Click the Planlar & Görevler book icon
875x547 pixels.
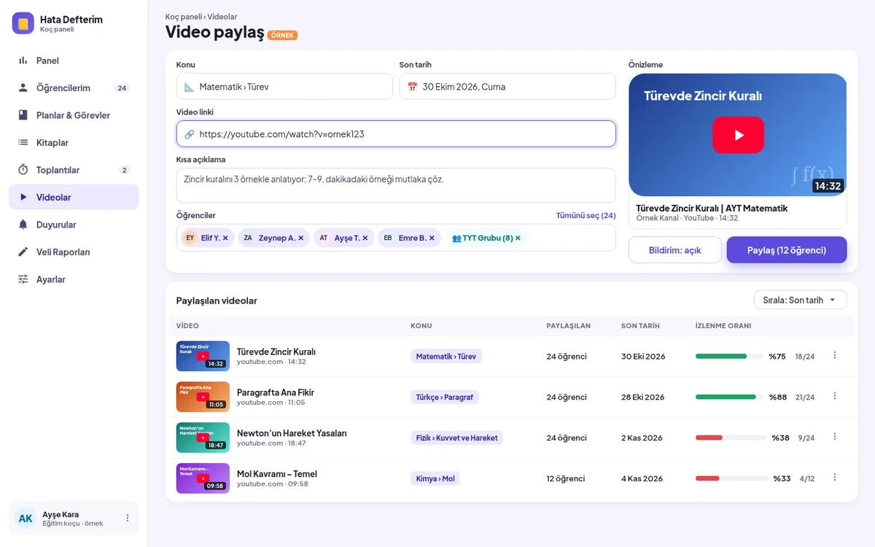point(23,115)
